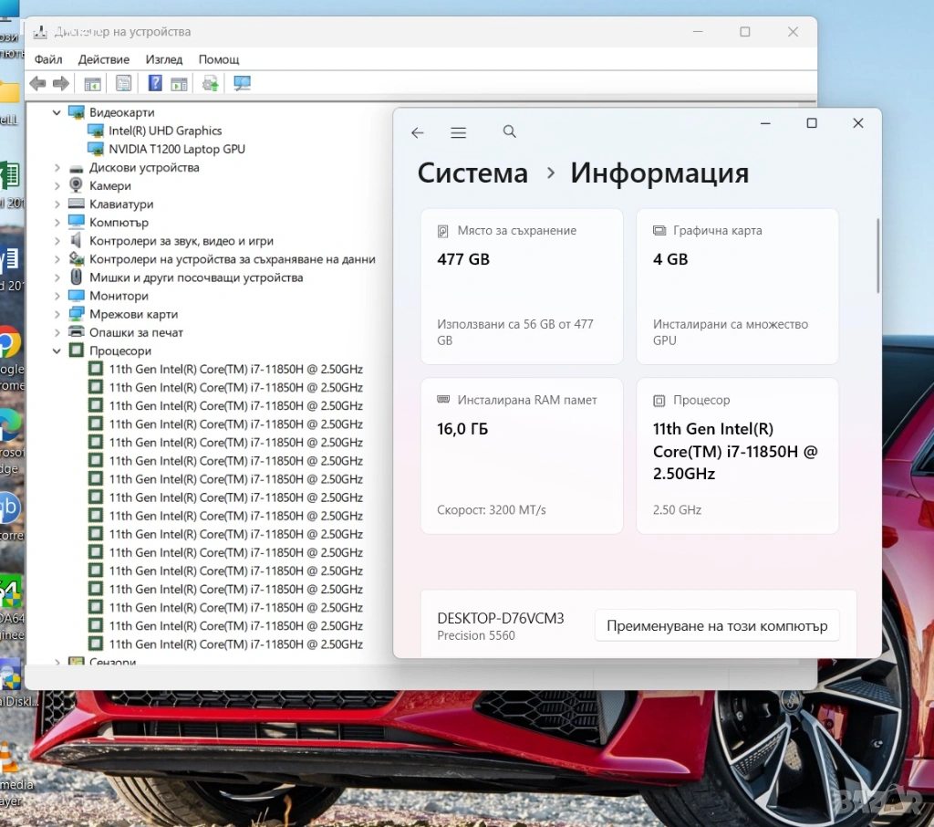934x827 pixels.
Task: Expand the Мрежови карти node
Action: click(x=57, y=315)
